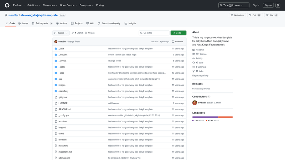Click the scale icon beside MIT license

pyautogui.click(x=193, y=54)
